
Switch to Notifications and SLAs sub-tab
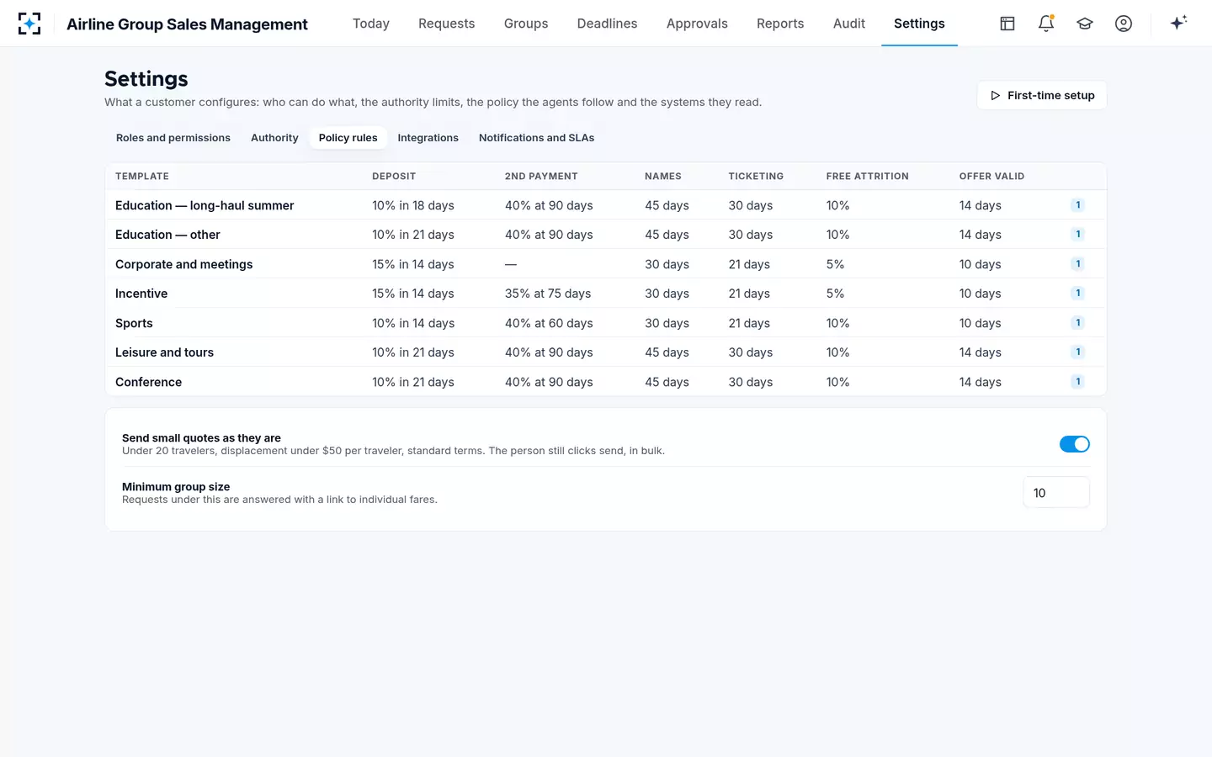point(537,138)
